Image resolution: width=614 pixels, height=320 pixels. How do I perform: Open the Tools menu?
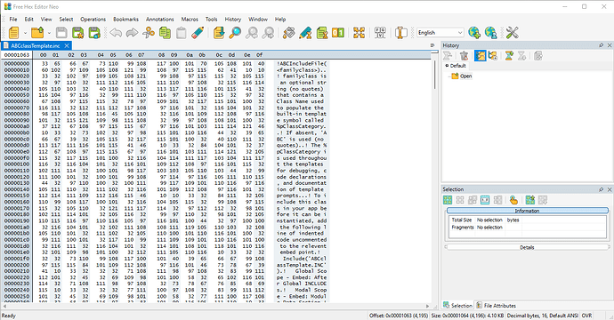pyautogui.click(x=212, y=20)
